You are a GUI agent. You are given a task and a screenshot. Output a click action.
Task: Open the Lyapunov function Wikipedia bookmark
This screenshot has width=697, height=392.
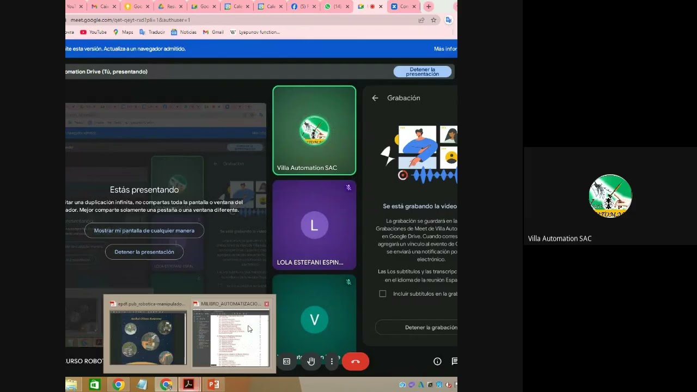click(255, 32)
